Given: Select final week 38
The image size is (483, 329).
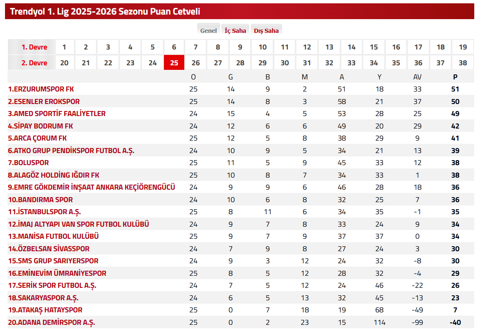Looking at the screenshot, I should click(463, 63).
